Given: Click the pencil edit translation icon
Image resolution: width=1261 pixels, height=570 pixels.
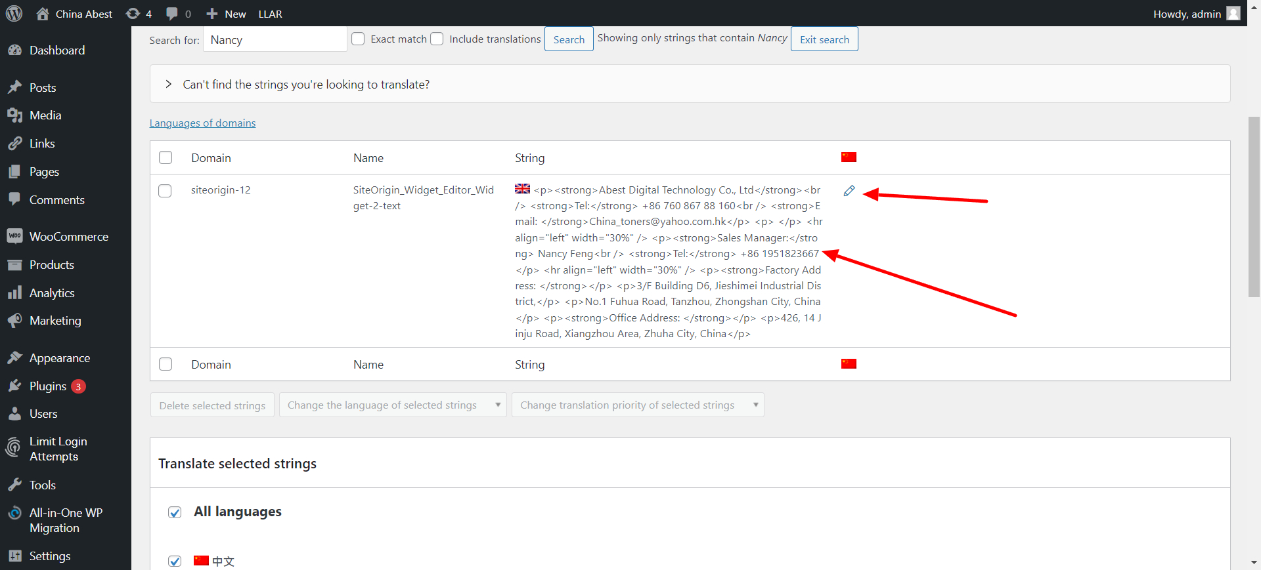Looking at the screenshot, I should [x=849, y=191].
